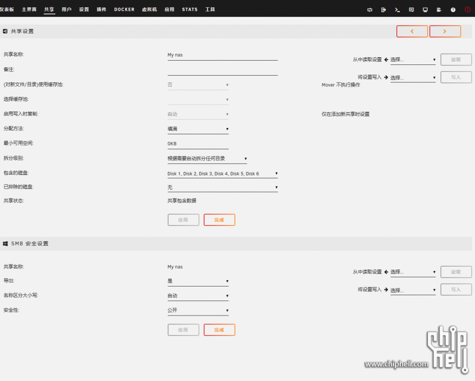Go to next share with right arrow
The height and width of the screenshot is (381, 475).
click(x=445, y=31)
